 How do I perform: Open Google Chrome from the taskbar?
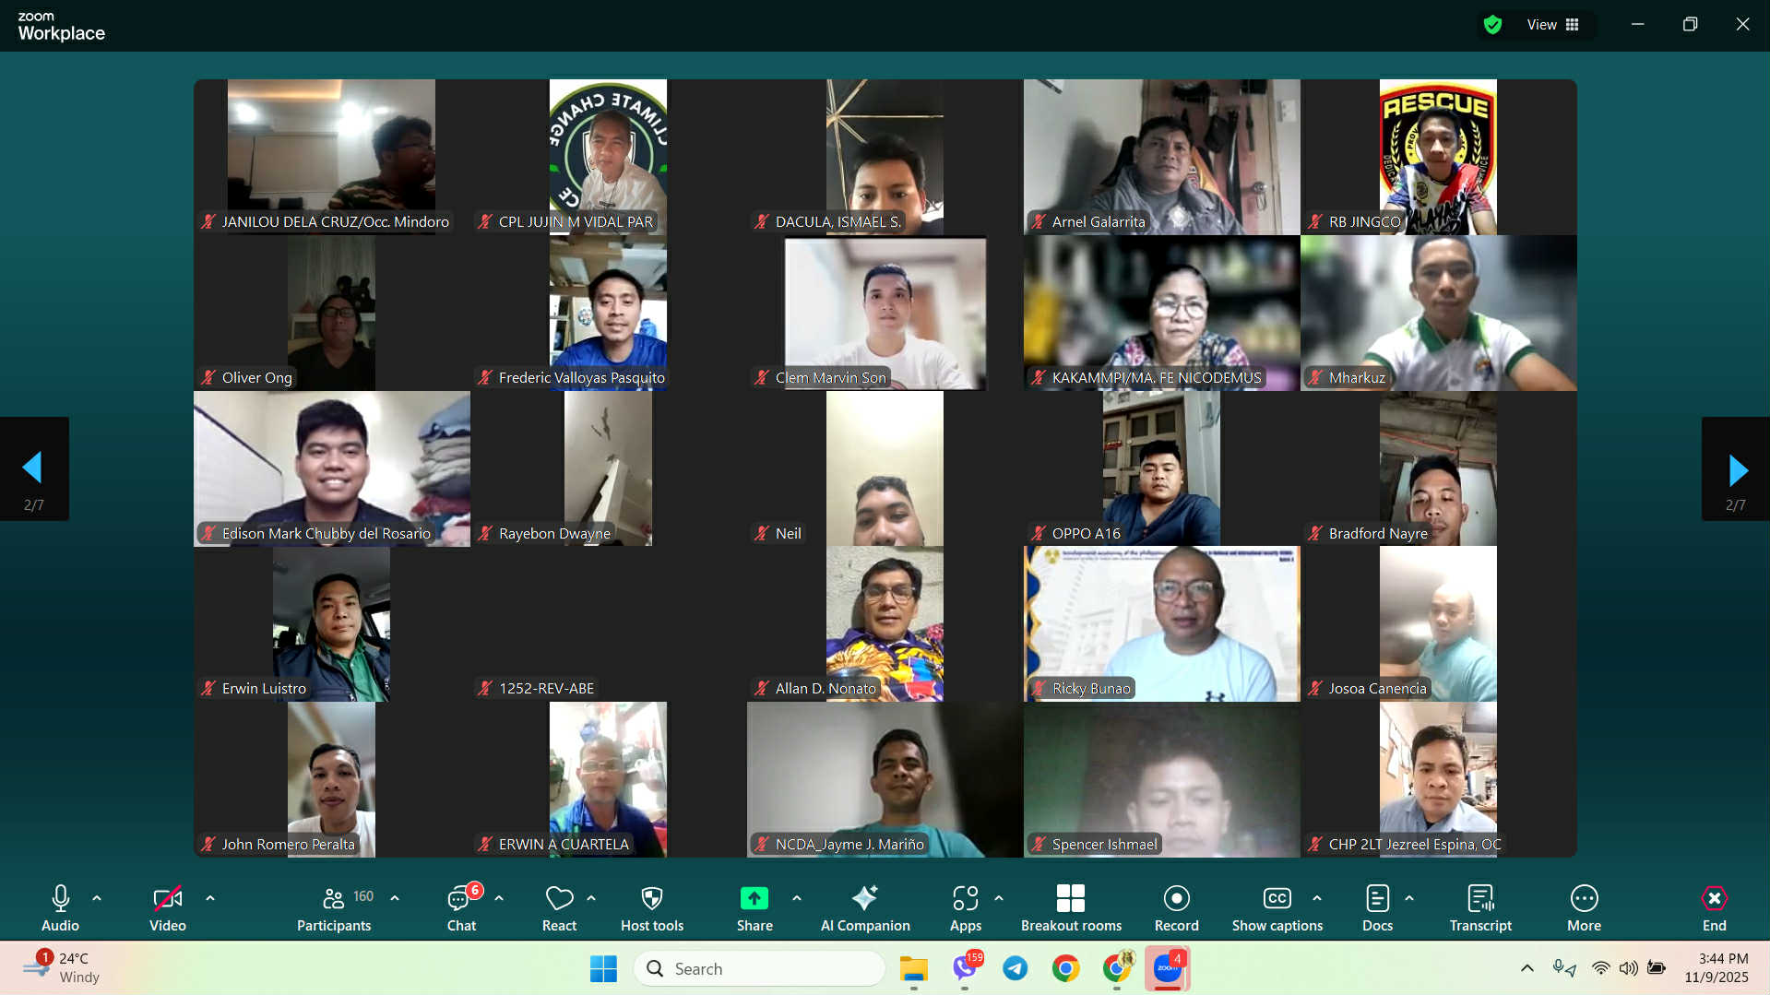click(x=1065, y=968)
